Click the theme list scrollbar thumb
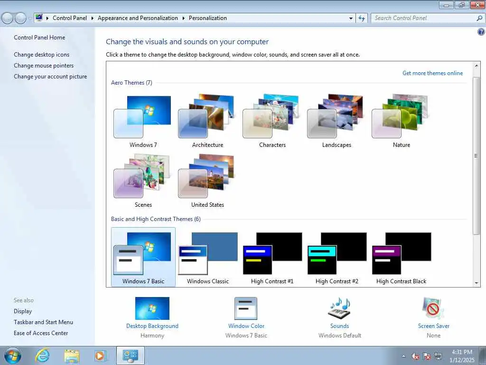Screen dimensions: 486x365 476,155
